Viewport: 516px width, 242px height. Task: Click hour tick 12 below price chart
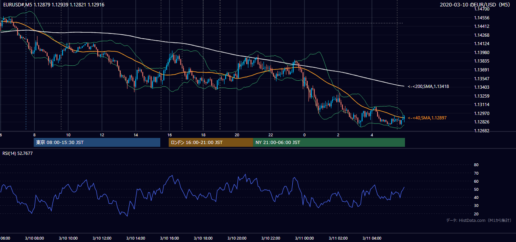(102, 135)
